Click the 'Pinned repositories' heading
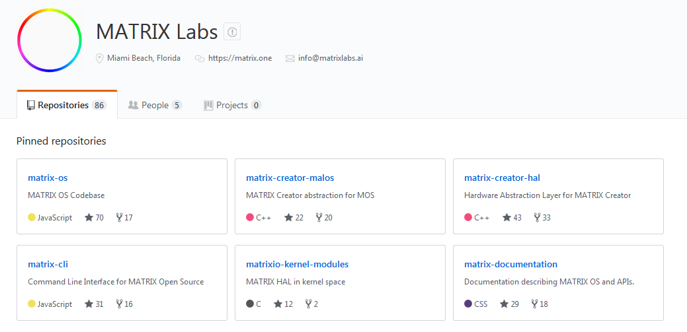 point(61,141)
